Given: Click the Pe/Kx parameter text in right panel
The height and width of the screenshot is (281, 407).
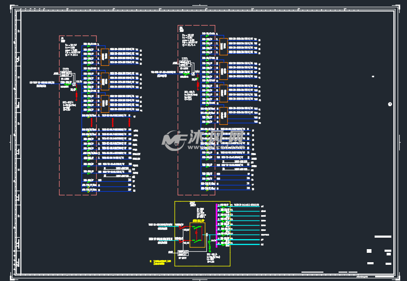Looking at the screenshot, I should click(x=188, y=40).
